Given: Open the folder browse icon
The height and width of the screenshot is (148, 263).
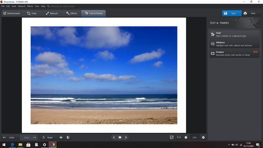Looking at the screenshot, I should tap(120, 137).
